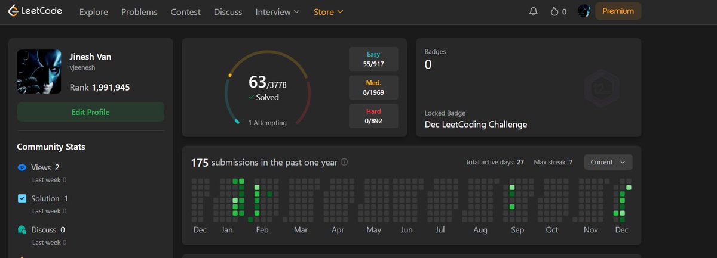Click the Discuss chat bubbles icon

22,229
